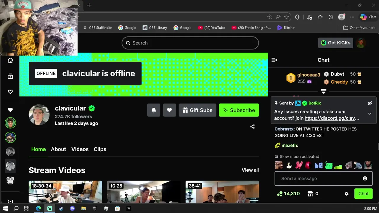Screen dimensions: 379x213
Task: Open the 18:39:34 stream video thumbnail
Action: pos(65,192)
